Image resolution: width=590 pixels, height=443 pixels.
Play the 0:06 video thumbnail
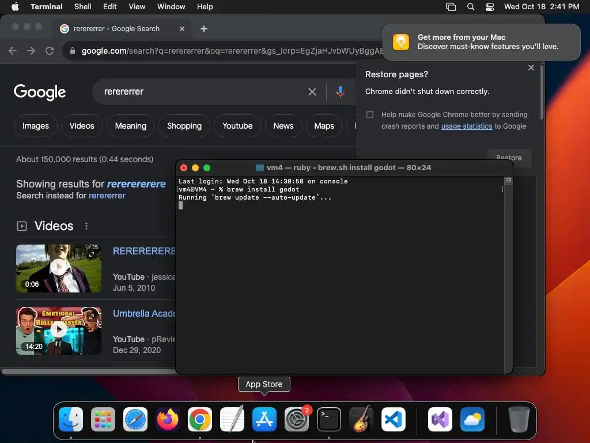59,268
